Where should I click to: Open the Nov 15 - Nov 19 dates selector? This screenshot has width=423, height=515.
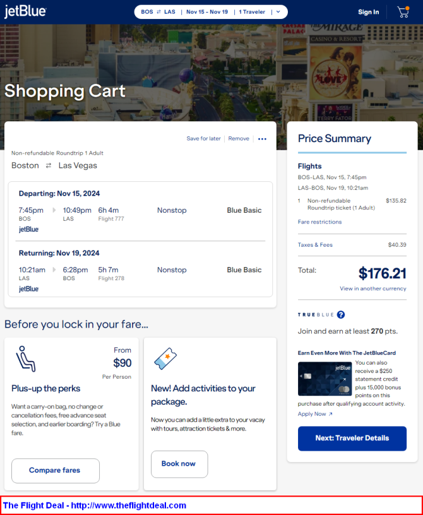coord(207,12)
